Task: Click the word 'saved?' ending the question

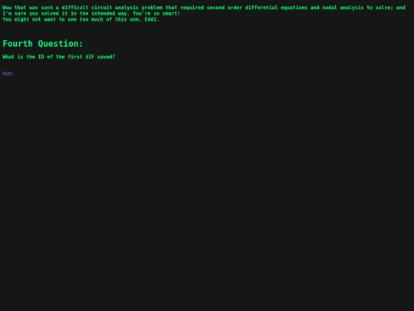Action: 106,57
